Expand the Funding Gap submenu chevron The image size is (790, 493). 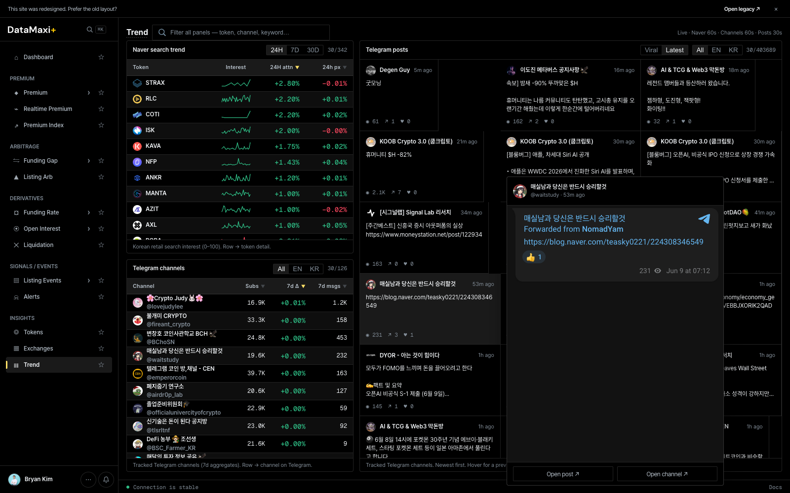[x=89, y=161]
